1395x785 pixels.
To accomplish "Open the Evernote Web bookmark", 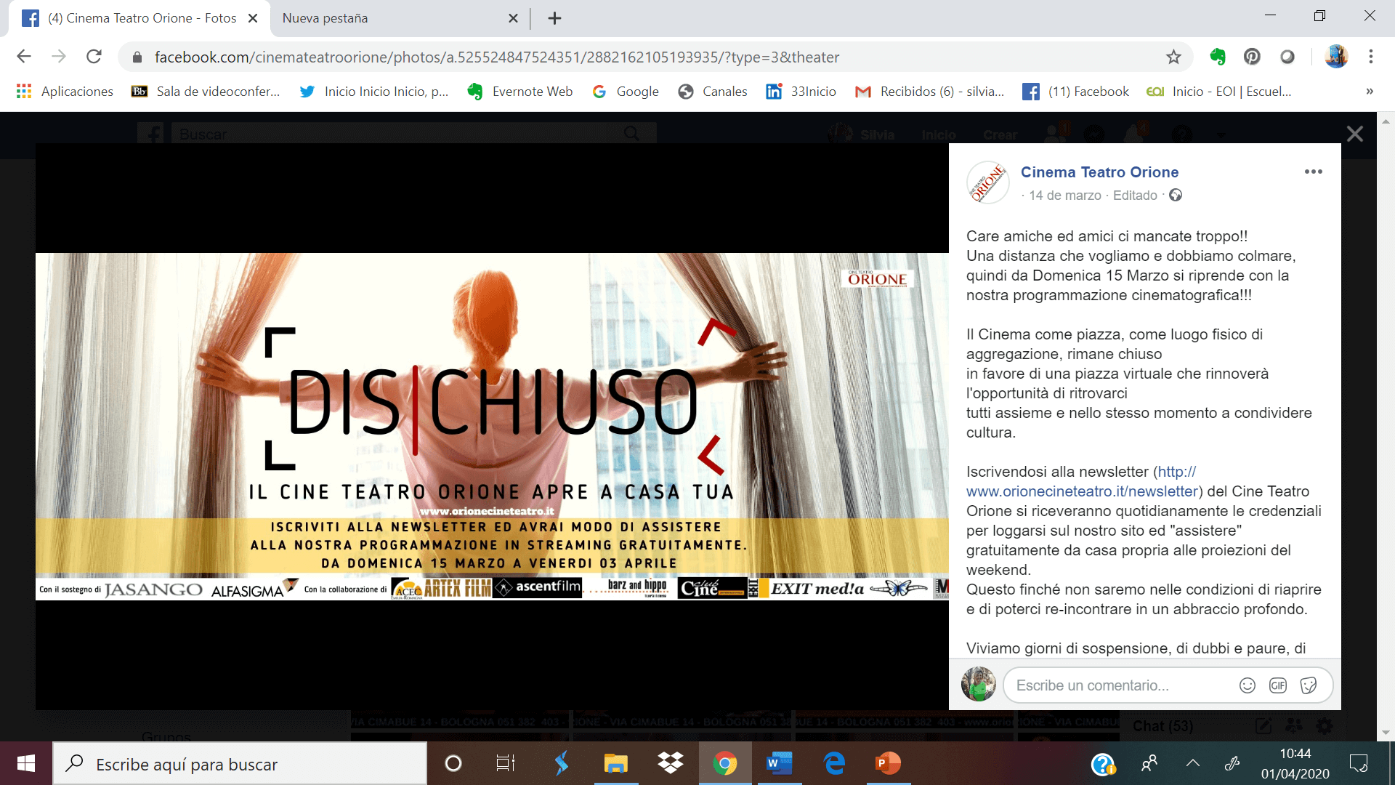I will click(520, 92).
